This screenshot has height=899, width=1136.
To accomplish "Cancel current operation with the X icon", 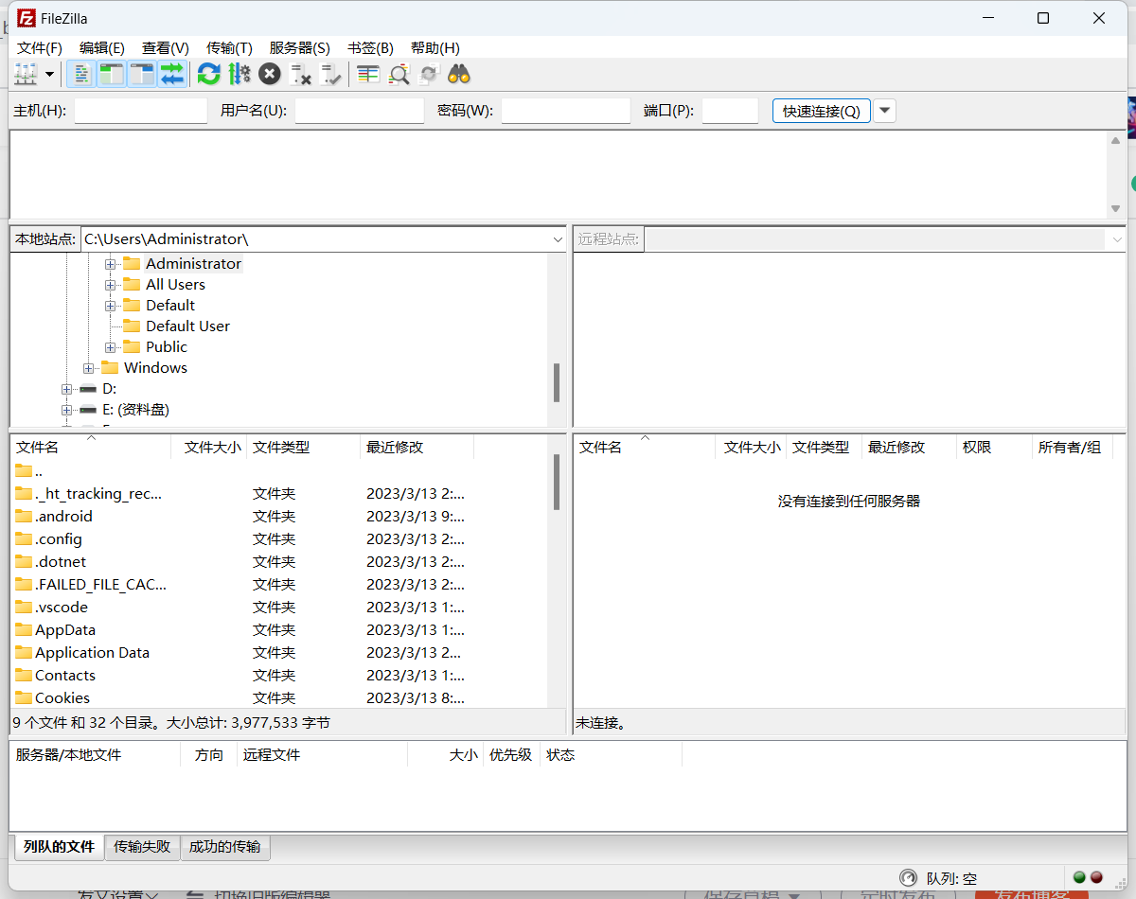I will pos(269,73).
